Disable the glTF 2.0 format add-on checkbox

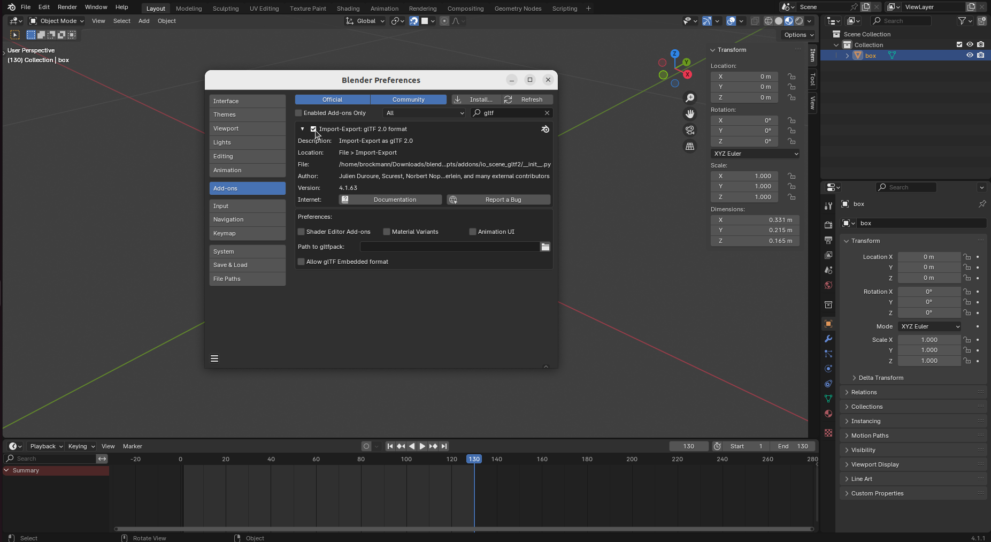pyautogui.click(x=313, y=129)
